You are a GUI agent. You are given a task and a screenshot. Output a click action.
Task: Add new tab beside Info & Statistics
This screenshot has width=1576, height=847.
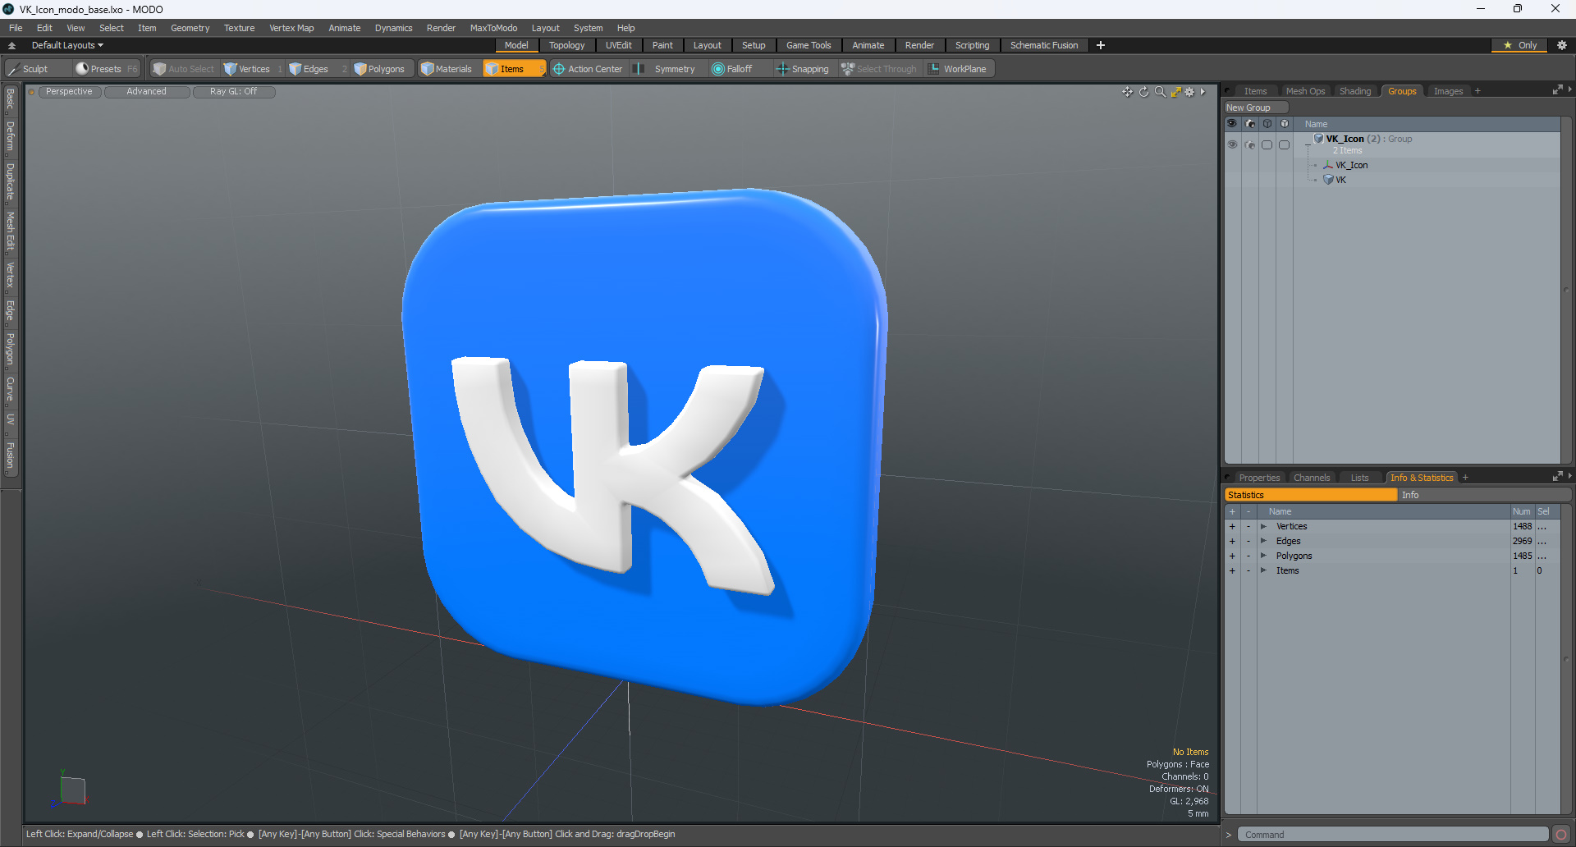(x=1465, y=478)
